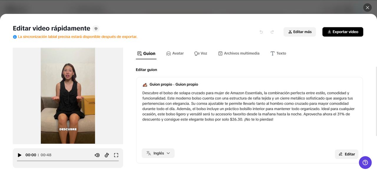Click the video progress bar
377x174 pixels.
[68, 161]
